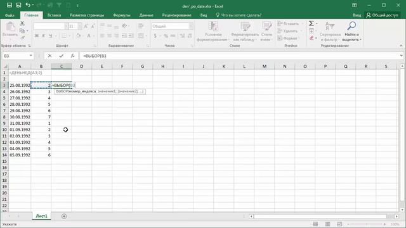Switch to the Вид ribbon tab
This screenshot has width=406, height=228.
(x=204, y=15)
